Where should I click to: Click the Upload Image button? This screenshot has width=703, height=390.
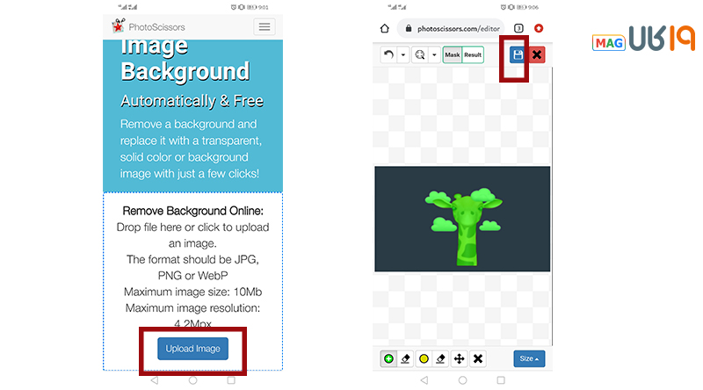[192, 349]
